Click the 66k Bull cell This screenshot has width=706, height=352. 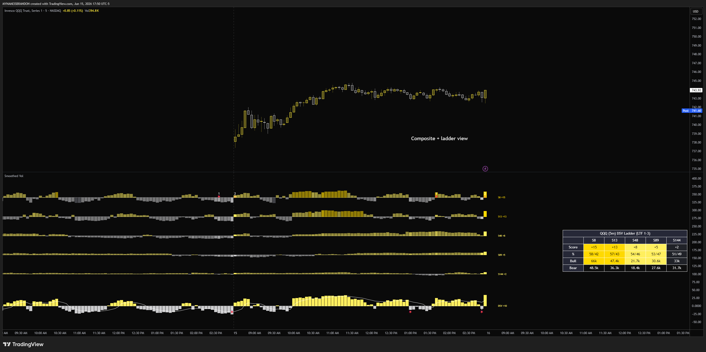(x=594, y=261)
